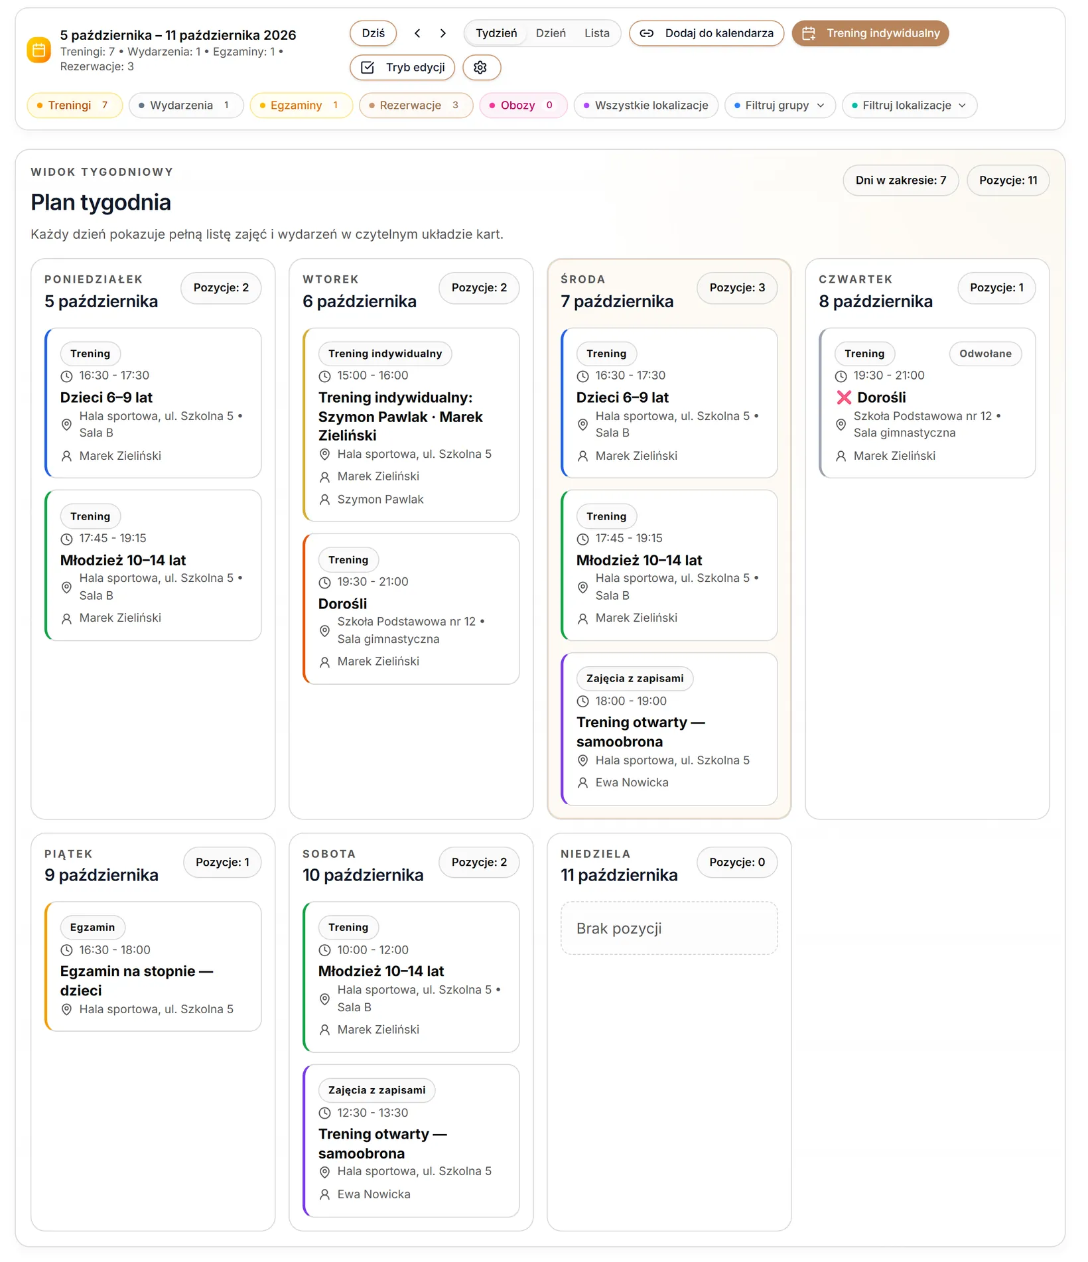Go to next week arrow

click(x=443, y=33)
